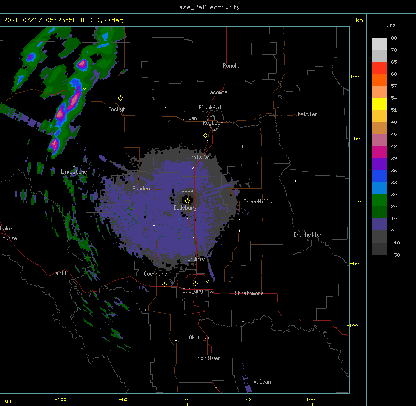Viewport: 416px width, 406px height.
Task: Click the yellow diamond marker below RedDeer
Action: point(205,135)
